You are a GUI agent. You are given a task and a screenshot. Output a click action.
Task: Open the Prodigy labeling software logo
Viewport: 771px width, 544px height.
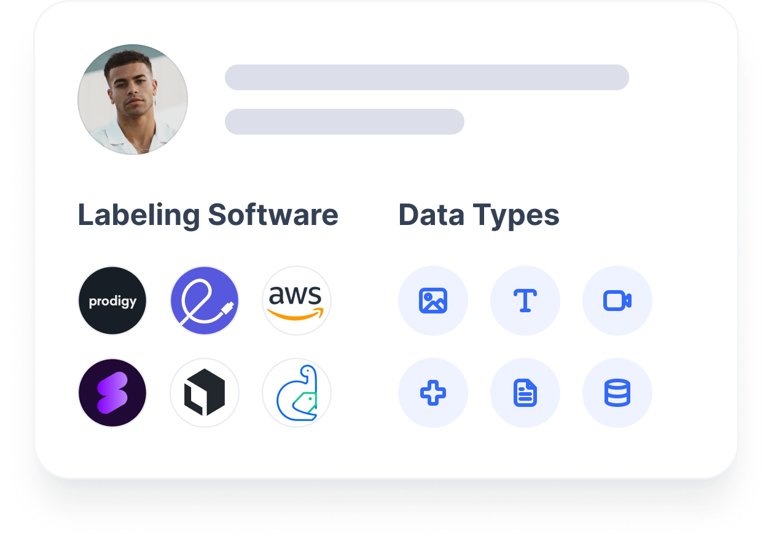pyautogui.click(x=112, y=301)
